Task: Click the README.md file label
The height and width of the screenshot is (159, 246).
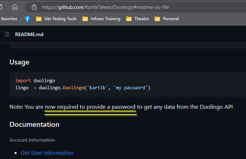Action: point(29,34)
